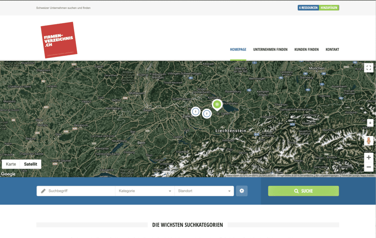
Task: Click HINZUFÜGEN in the top-right corner
Action: [329, 7]
